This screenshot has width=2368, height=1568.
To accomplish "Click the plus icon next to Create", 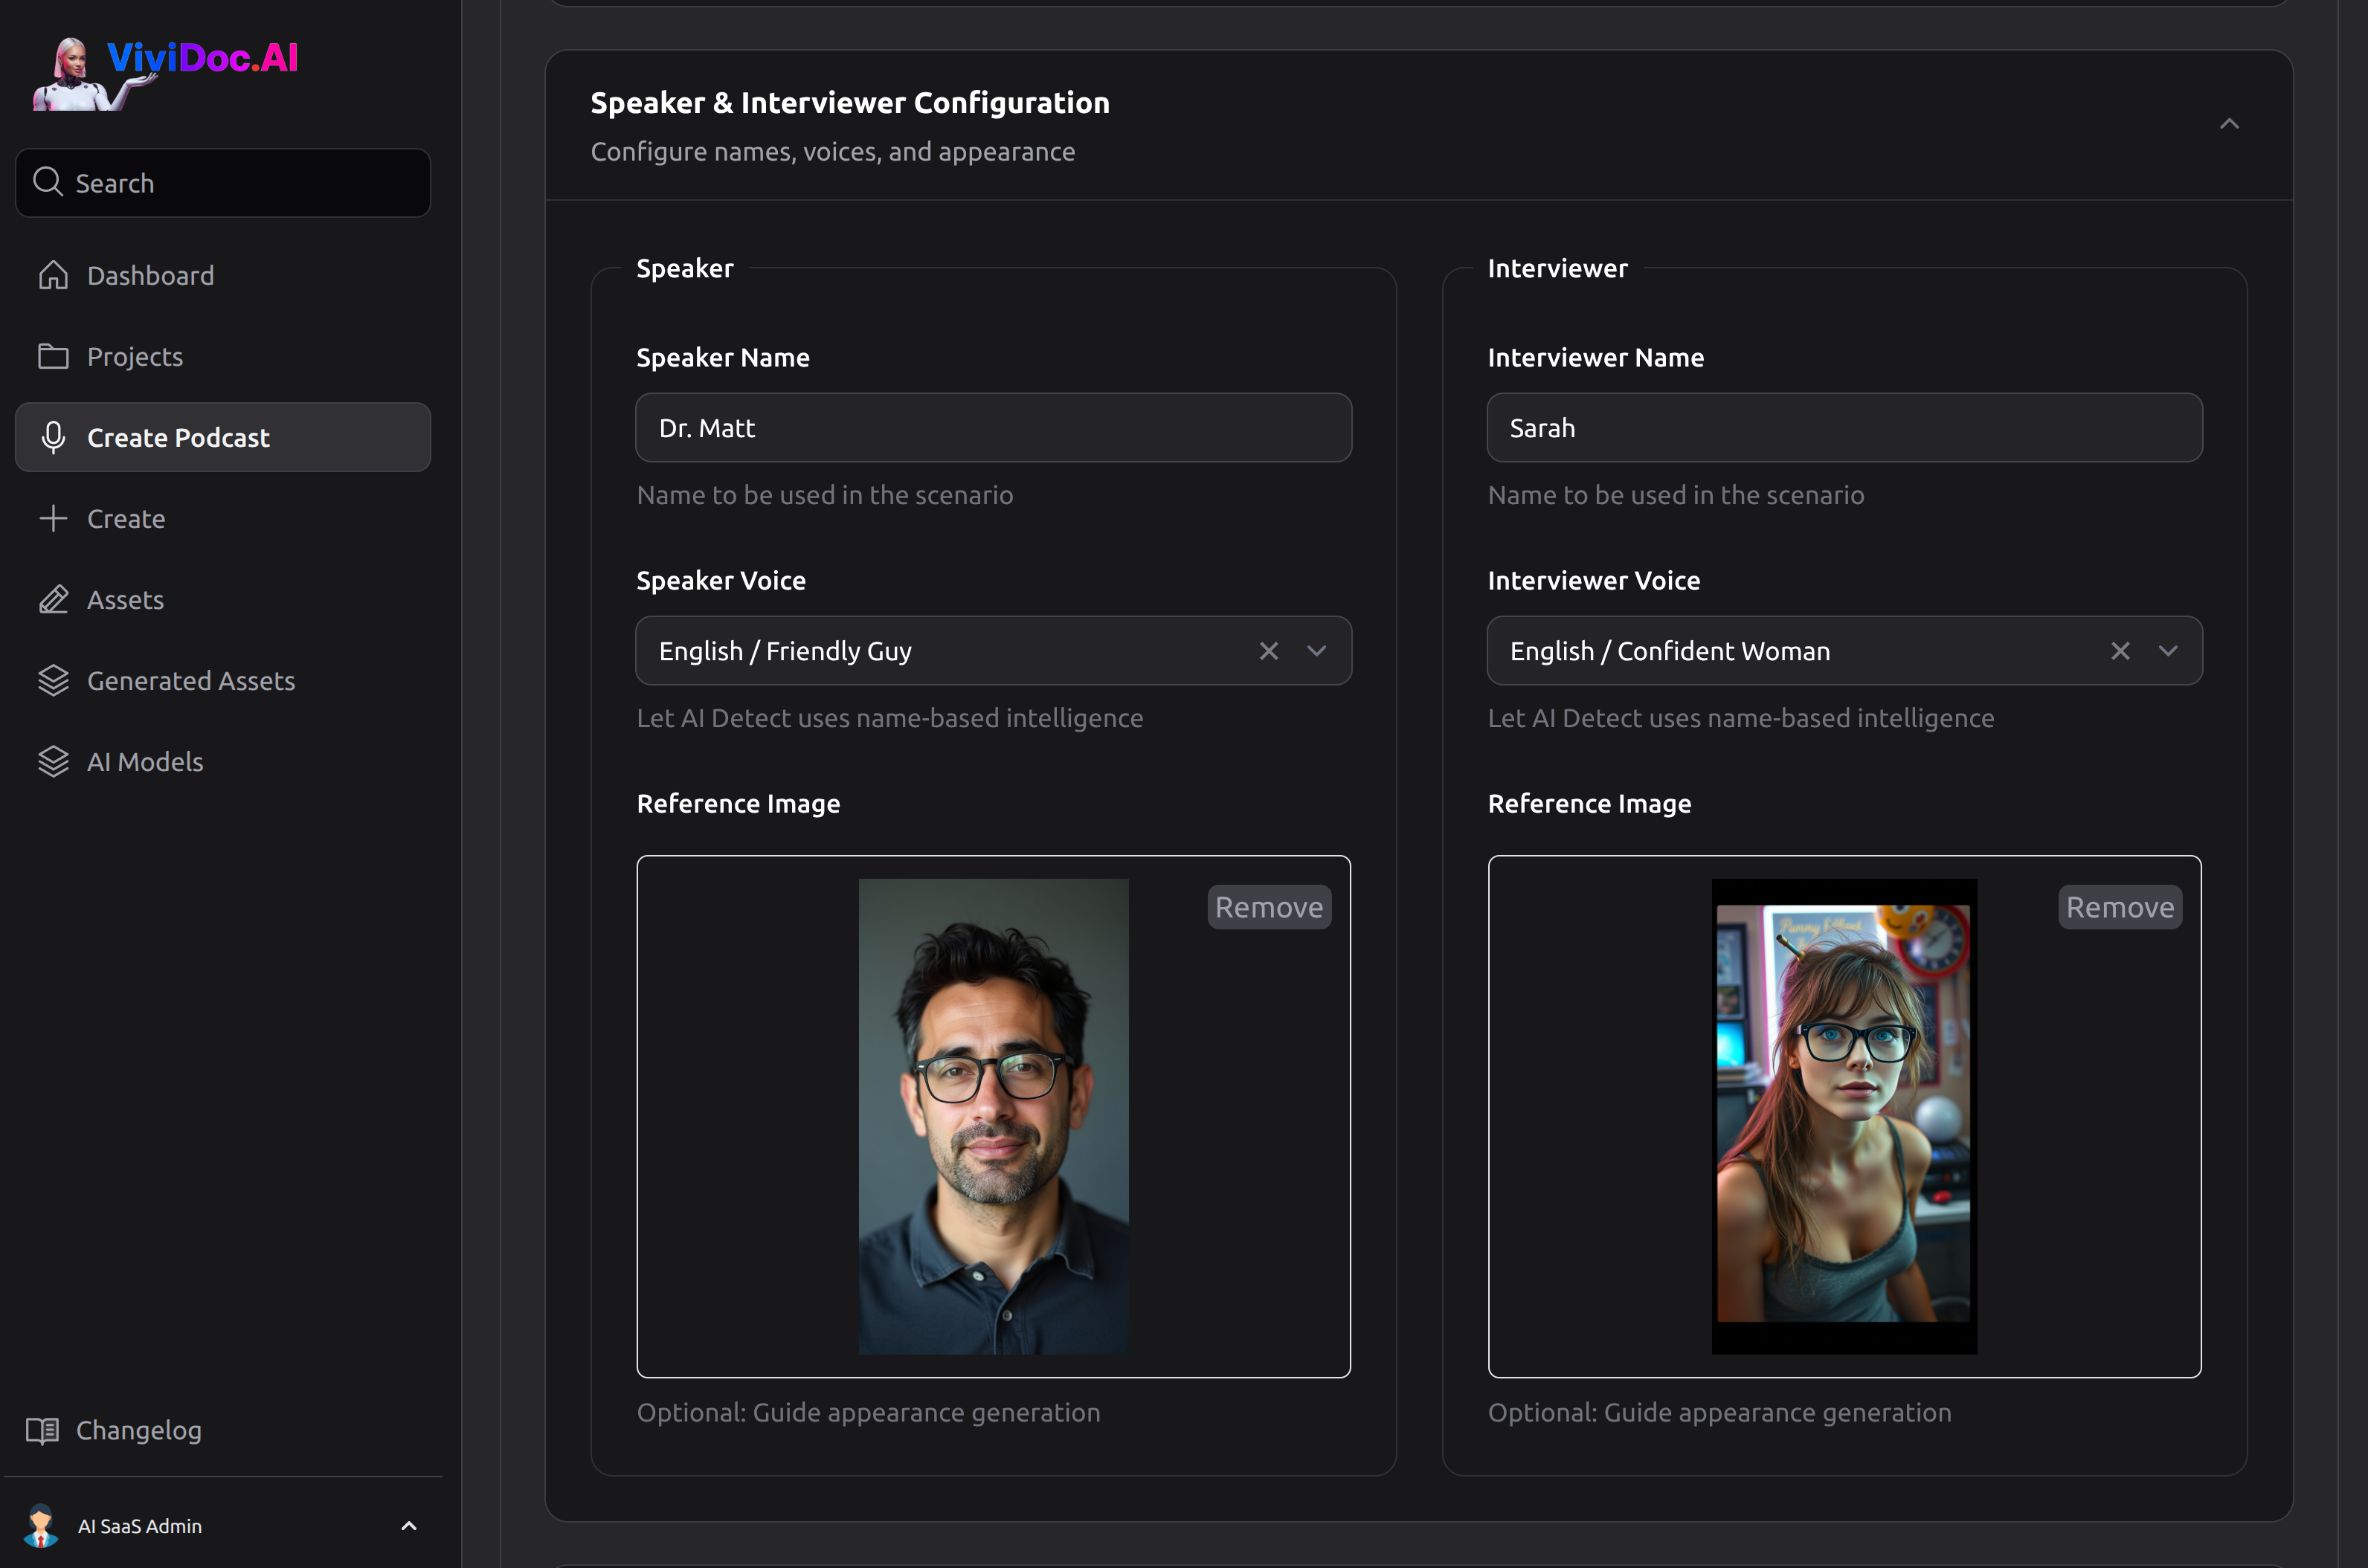I will pyautogui.click(x=53, y=518).
